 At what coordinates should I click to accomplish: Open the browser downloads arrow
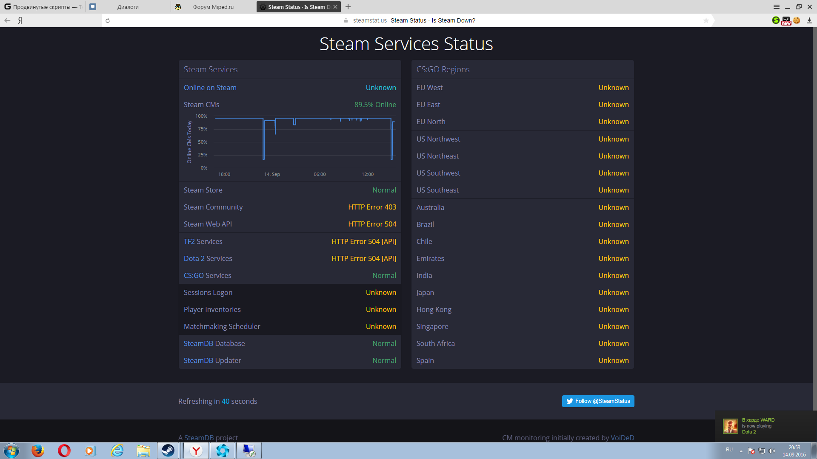coord(809,20)
